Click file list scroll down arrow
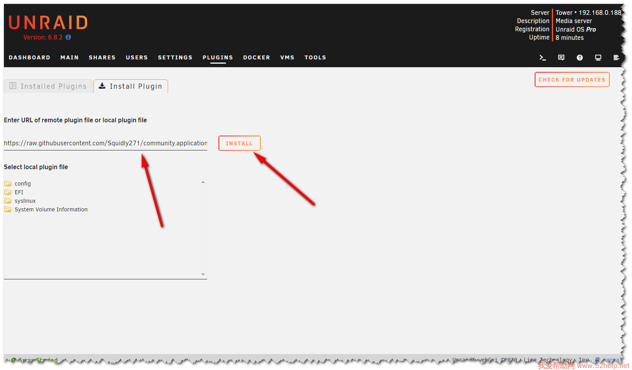 [203, 274]
